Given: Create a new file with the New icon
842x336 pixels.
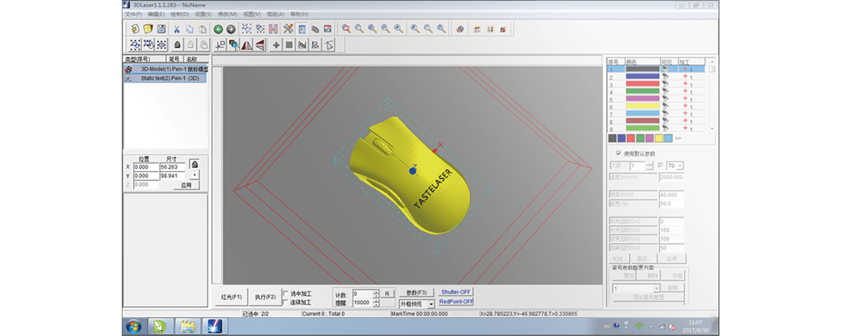Looking at the screenshot, I should (x=135, y=29).
